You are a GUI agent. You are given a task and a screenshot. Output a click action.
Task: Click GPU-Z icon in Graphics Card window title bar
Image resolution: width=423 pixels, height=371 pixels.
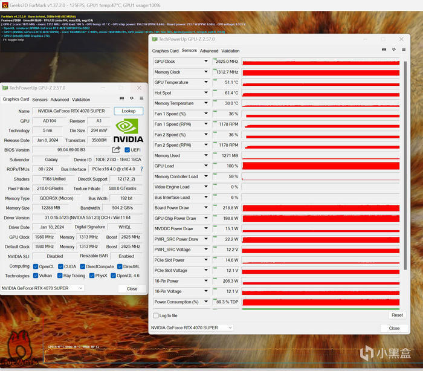click(x=5, y=88)
